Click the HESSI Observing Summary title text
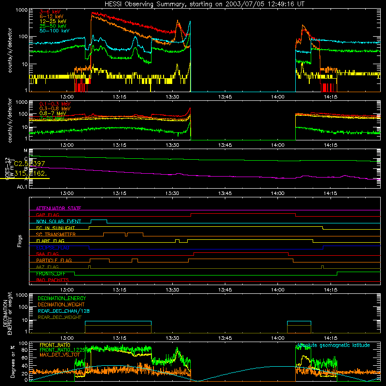Viewport: 386px width, 386px height. pos(205,4)
